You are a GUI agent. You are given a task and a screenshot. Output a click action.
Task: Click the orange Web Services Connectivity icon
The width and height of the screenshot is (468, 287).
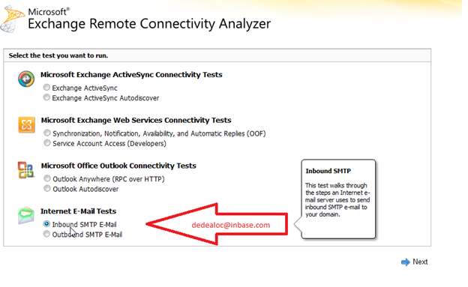point(26,124)
